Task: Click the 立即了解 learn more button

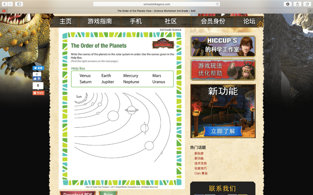Action: click(x=223, y=131)
